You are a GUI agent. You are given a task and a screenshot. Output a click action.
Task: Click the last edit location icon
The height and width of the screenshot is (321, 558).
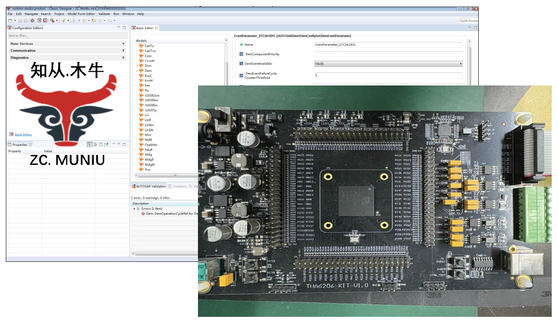94,20
